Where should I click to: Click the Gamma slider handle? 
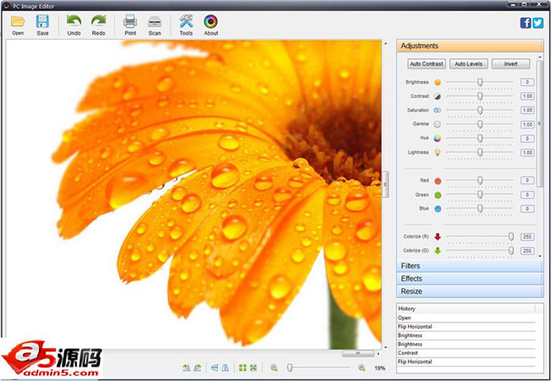click(480, 124)
